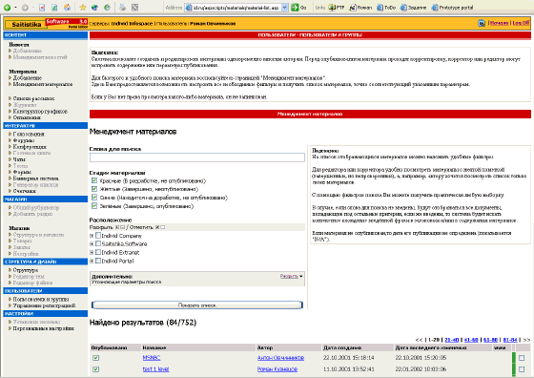Screen dimensions: 534x378
Task: Open Добавление under Материалы in sidebar
Action: (x=28, y=78)
